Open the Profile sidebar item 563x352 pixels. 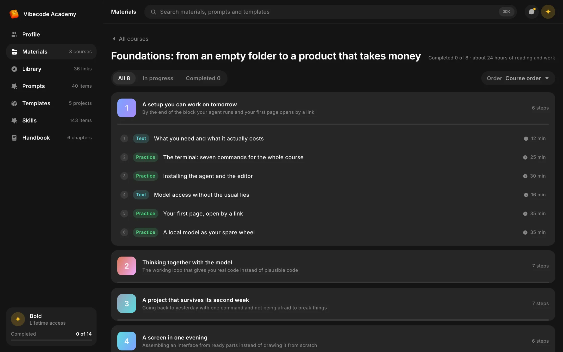point(51,34)
